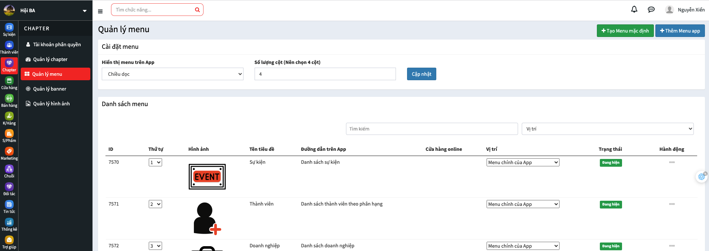709x251 pixels.
Task: Open the Vị trí filter dropdown
Action: [x=607, y=129]
